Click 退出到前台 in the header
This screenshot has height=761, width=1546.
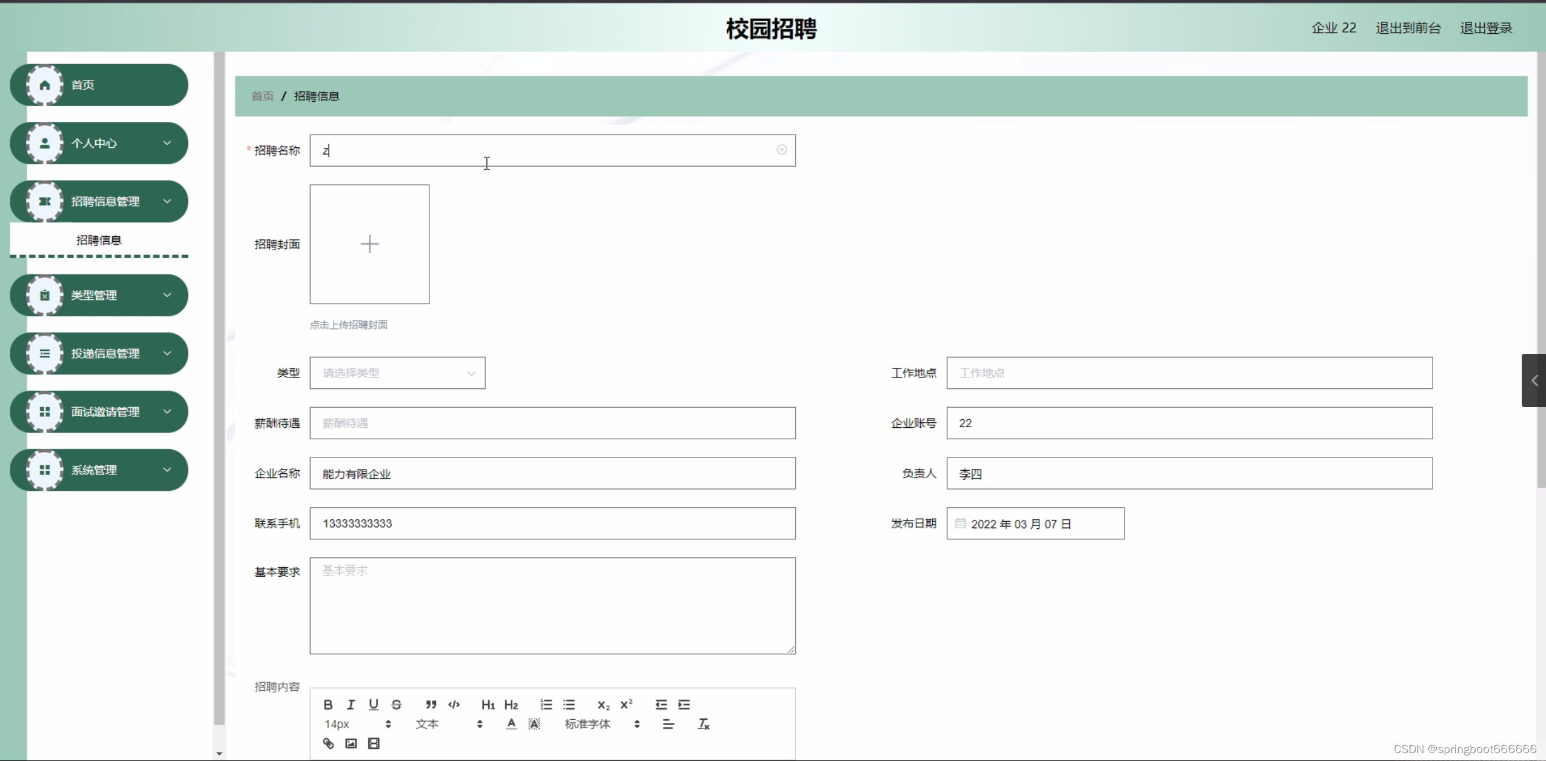click(x=1408, y=28)
